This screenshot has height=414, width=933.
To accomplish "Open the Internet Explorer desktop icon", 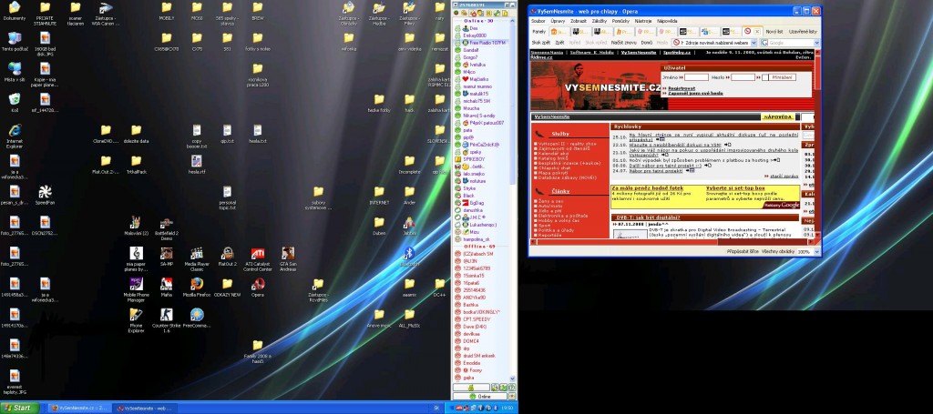I will [x=15, y=136].
